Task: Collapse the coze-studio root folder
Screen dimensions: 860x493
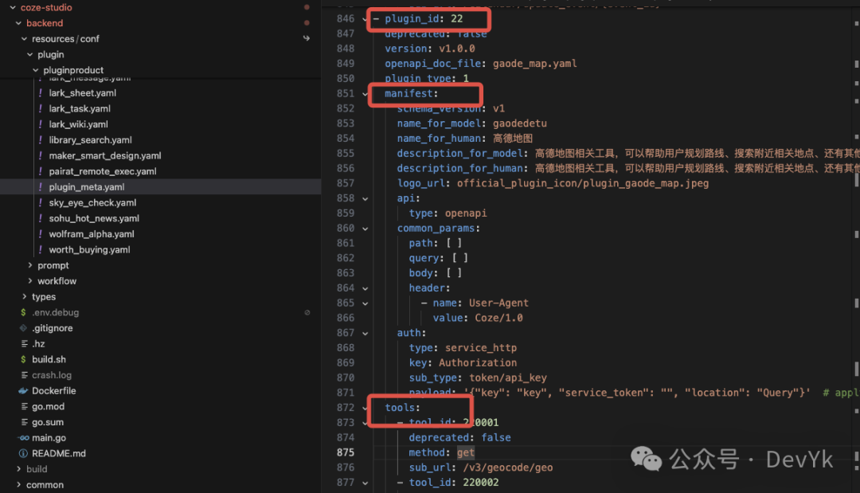Action: coord(13,8)
